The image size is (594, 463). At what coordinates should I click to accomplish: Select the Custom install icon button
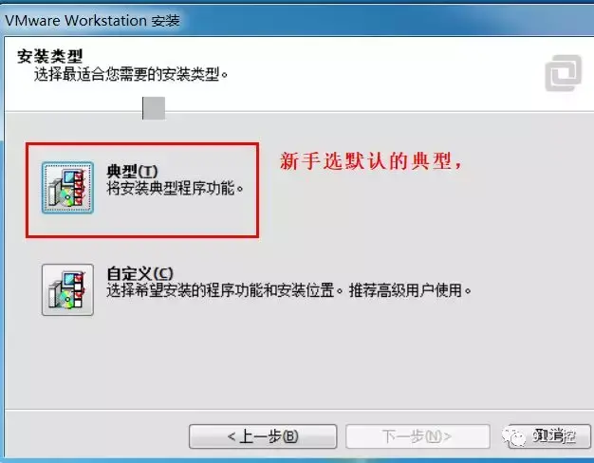point(67,289)
